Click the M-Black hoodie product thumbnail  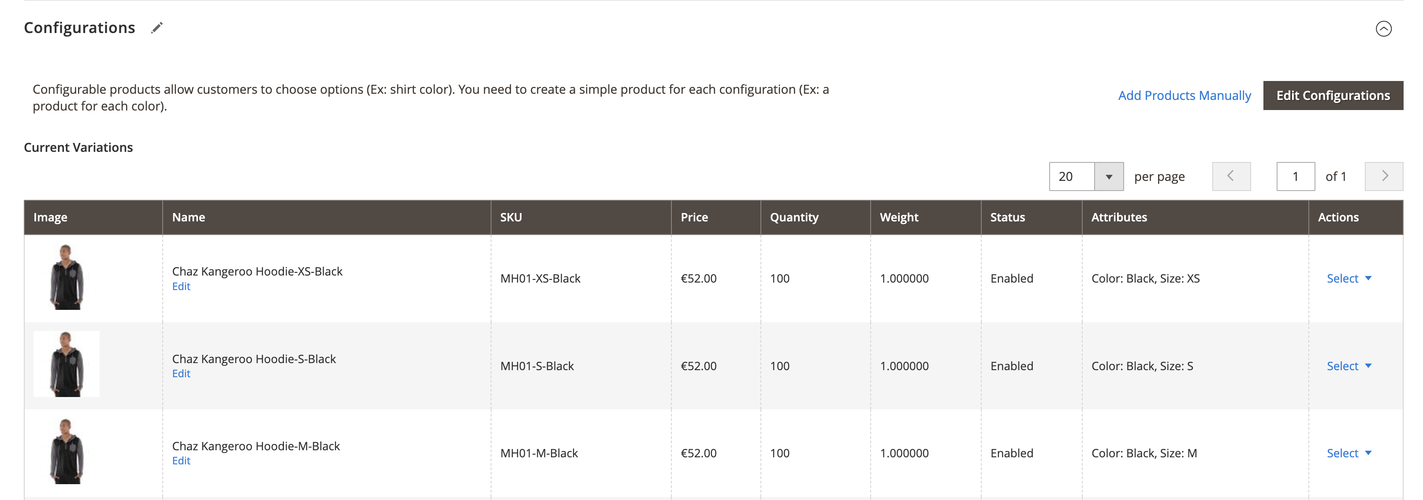(x=67, y=452)
